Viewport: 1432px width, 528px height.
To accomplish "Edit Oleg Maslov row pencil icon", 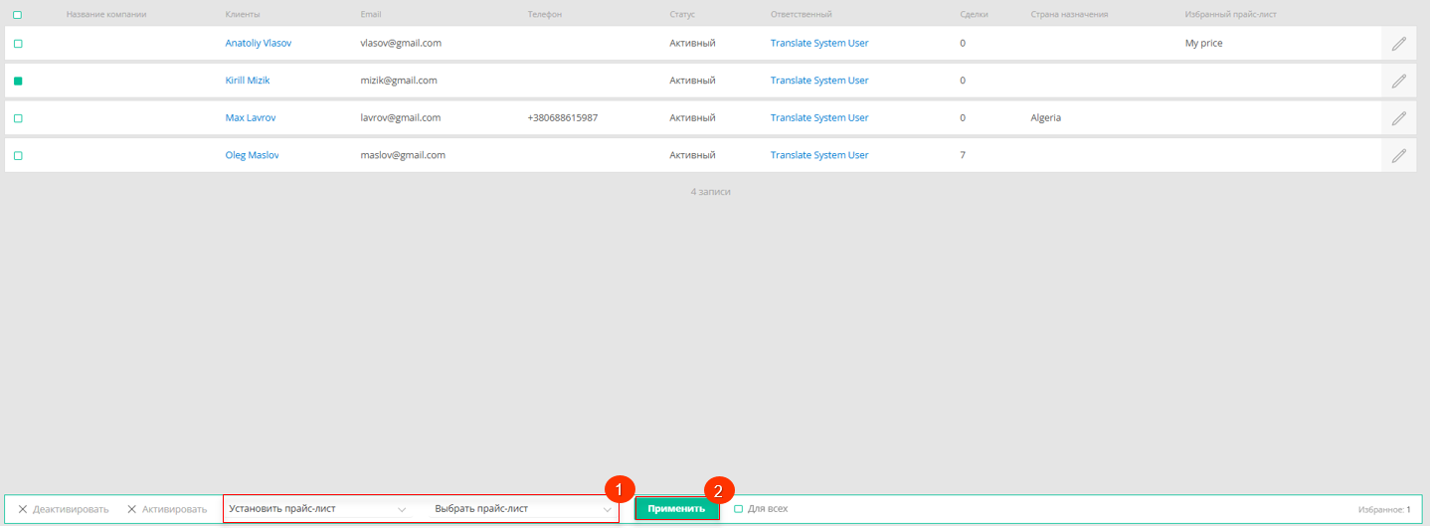I will 1399,156.
